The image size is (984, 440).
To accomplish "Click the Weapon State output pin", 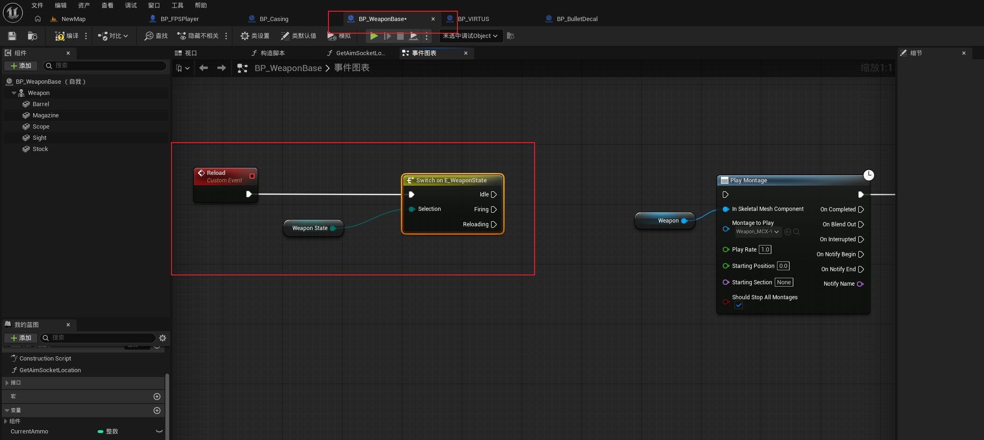I will click(333, 228).
